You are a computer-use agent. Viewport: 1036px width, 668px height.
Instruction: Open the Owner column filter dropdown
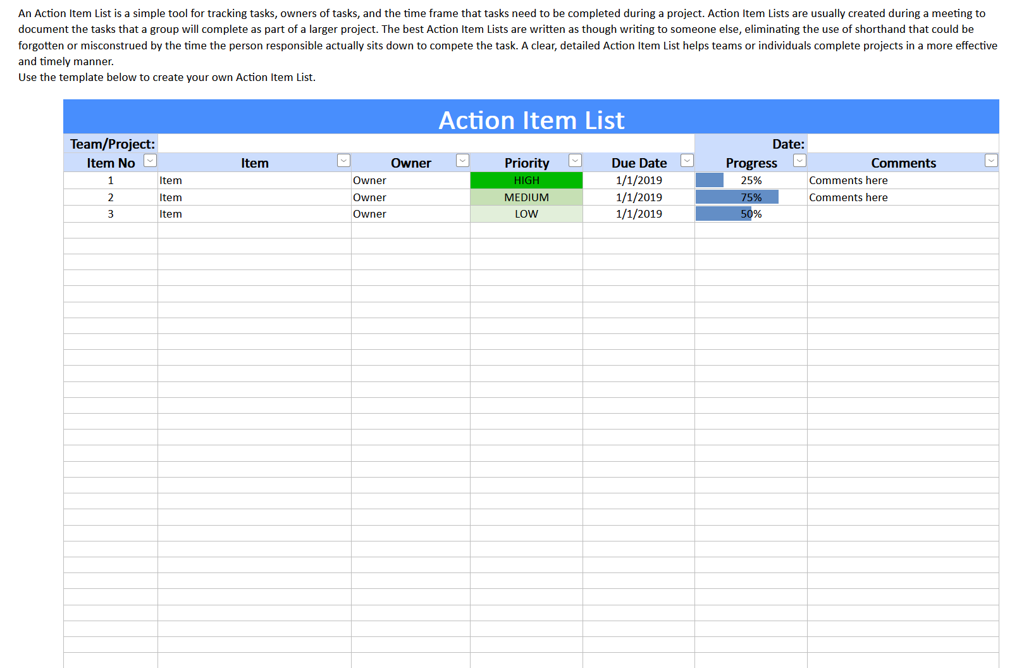(x=462, y=161)
